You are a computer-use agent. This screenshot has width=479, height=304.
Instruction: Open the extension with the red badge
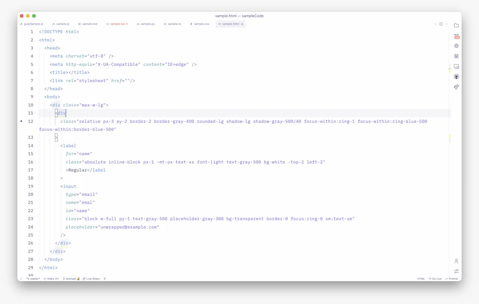(x=457, y=36)
